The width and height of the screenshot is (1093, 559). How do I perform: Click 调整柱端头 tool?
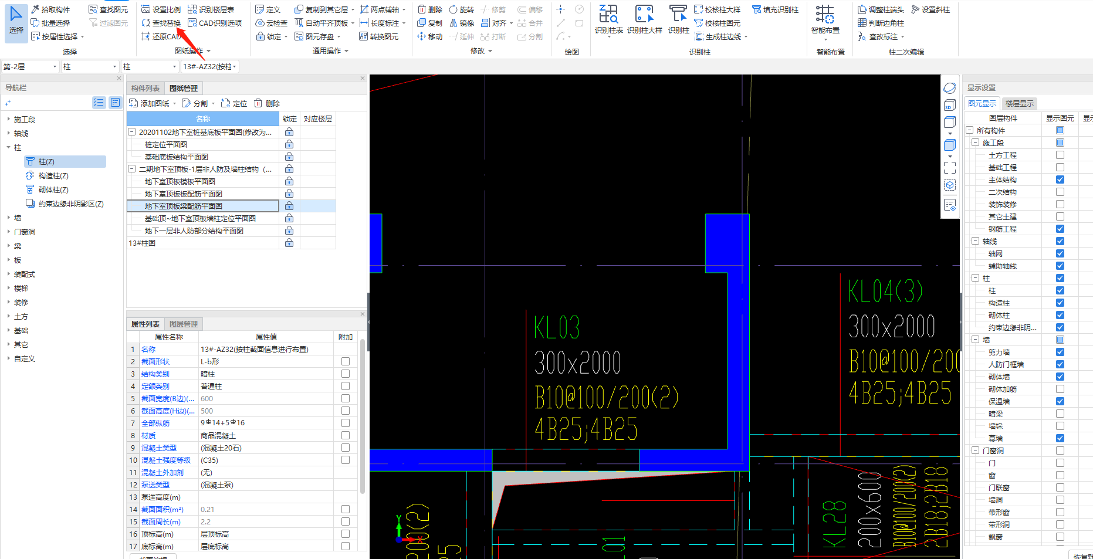click(x=881, y=9)
